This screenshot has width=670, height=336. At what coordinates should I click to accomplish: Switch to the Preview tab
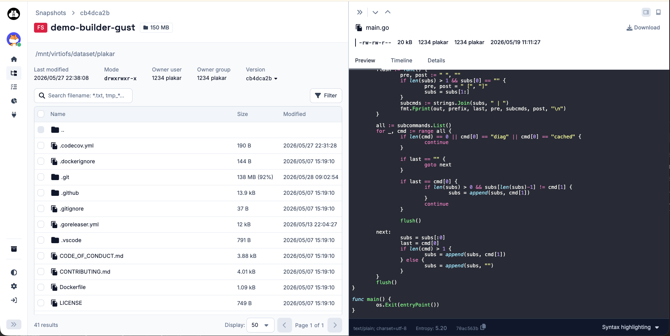(x=365, y=61)
